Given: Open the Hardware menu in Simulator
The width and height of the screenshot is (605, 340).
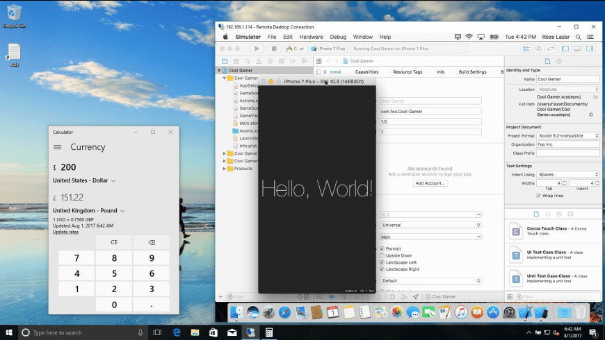Looking at the screenshot, I should [311, 37].
